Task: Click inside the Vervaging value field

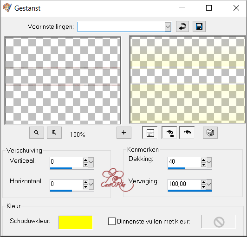Action: [184, 184]
